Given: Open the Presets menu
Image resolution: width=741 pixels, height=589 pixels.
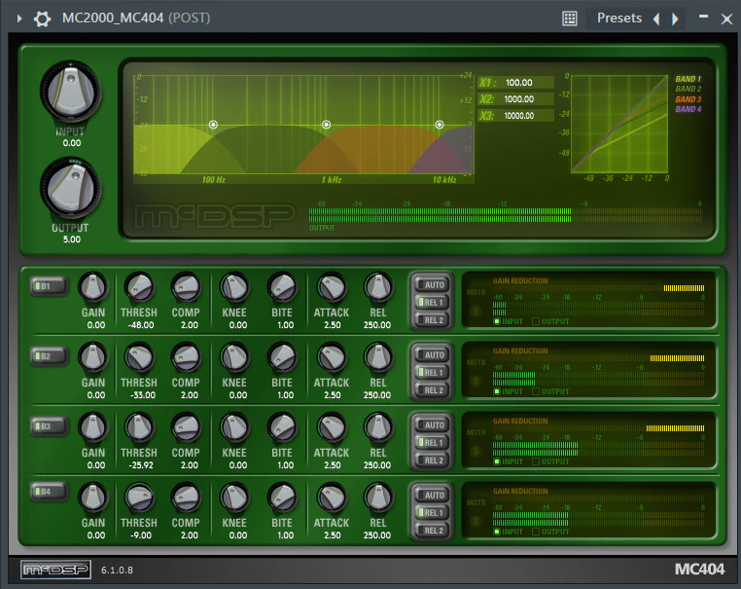Looking at the screenshot, I should pyautogui.click(x=619, y=18).
